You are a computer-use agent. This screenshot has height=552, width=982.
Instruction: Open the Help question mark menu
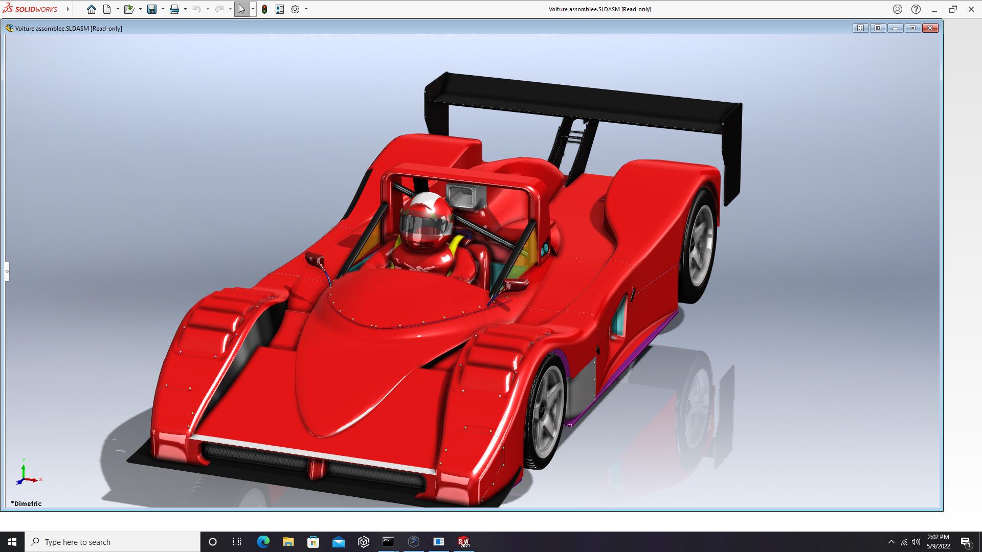pos(916,9)
